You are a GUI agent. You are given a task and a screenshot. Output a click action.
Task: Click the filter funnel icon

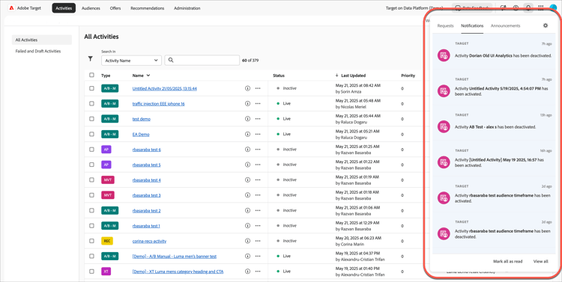pos(91,59)
